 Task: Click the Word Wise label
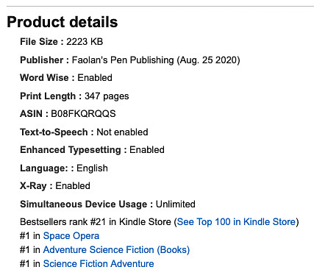click(44, 77)
